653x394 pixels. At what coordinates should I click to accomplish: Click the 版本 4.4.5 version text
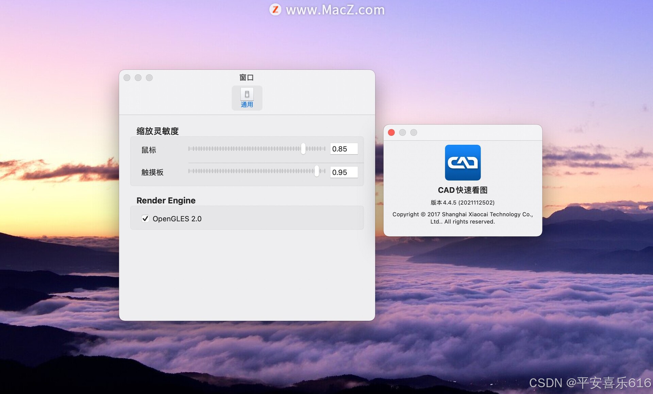click(463, 203)
